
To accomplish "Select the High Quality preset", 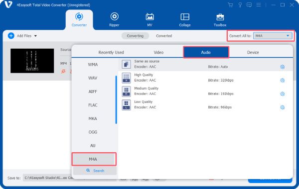I will pos(205,78).
